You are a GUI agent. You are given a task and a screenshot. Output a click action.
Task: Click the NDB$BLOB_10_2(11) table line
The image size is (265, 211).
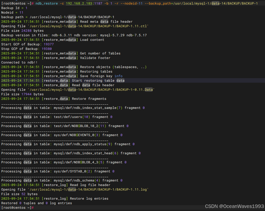point(65,126)
